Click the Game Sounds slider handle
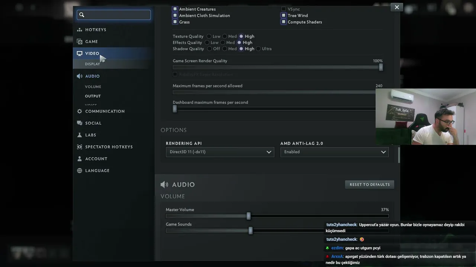 point(250,231)
